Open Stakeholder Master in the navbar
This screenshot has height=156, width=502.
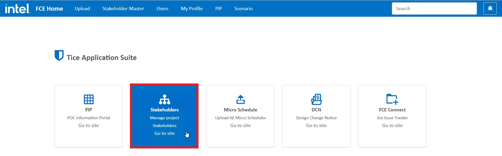(123, 9)
